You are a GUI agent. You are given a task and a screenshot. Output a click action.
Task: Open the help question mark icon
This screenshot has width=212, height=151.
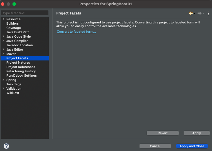pos(6,146)
